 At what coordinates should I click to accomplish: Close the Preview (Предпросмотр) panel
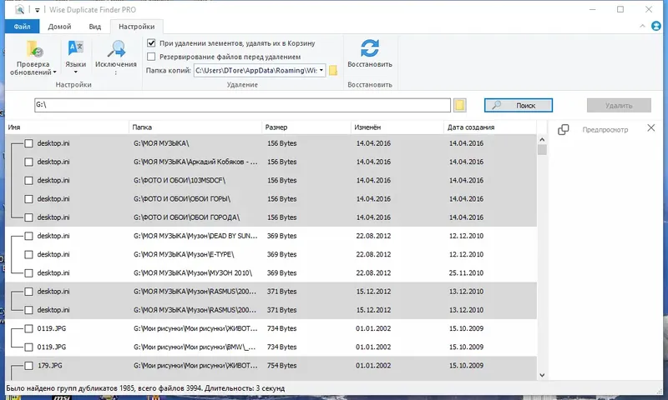coord(651,128)
